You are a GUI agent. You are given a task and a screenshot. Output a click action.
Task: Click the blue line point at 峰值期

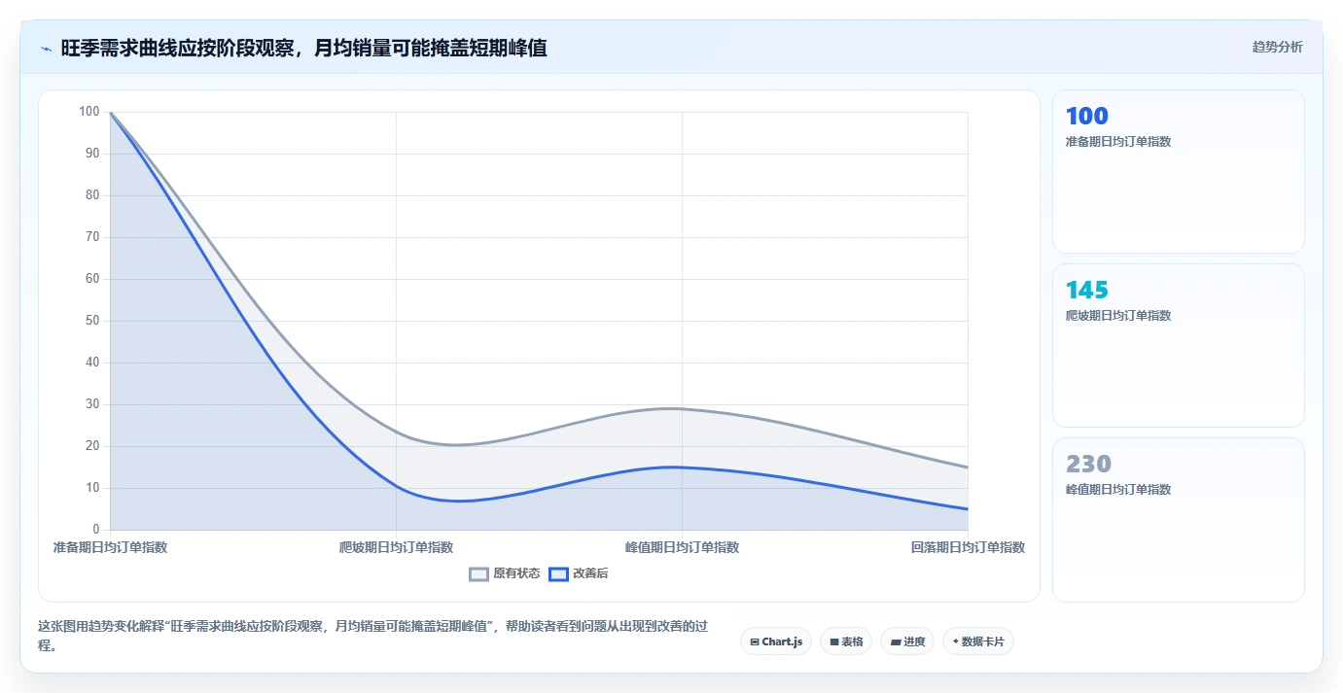pyautogui.click(x=682, y=468)
